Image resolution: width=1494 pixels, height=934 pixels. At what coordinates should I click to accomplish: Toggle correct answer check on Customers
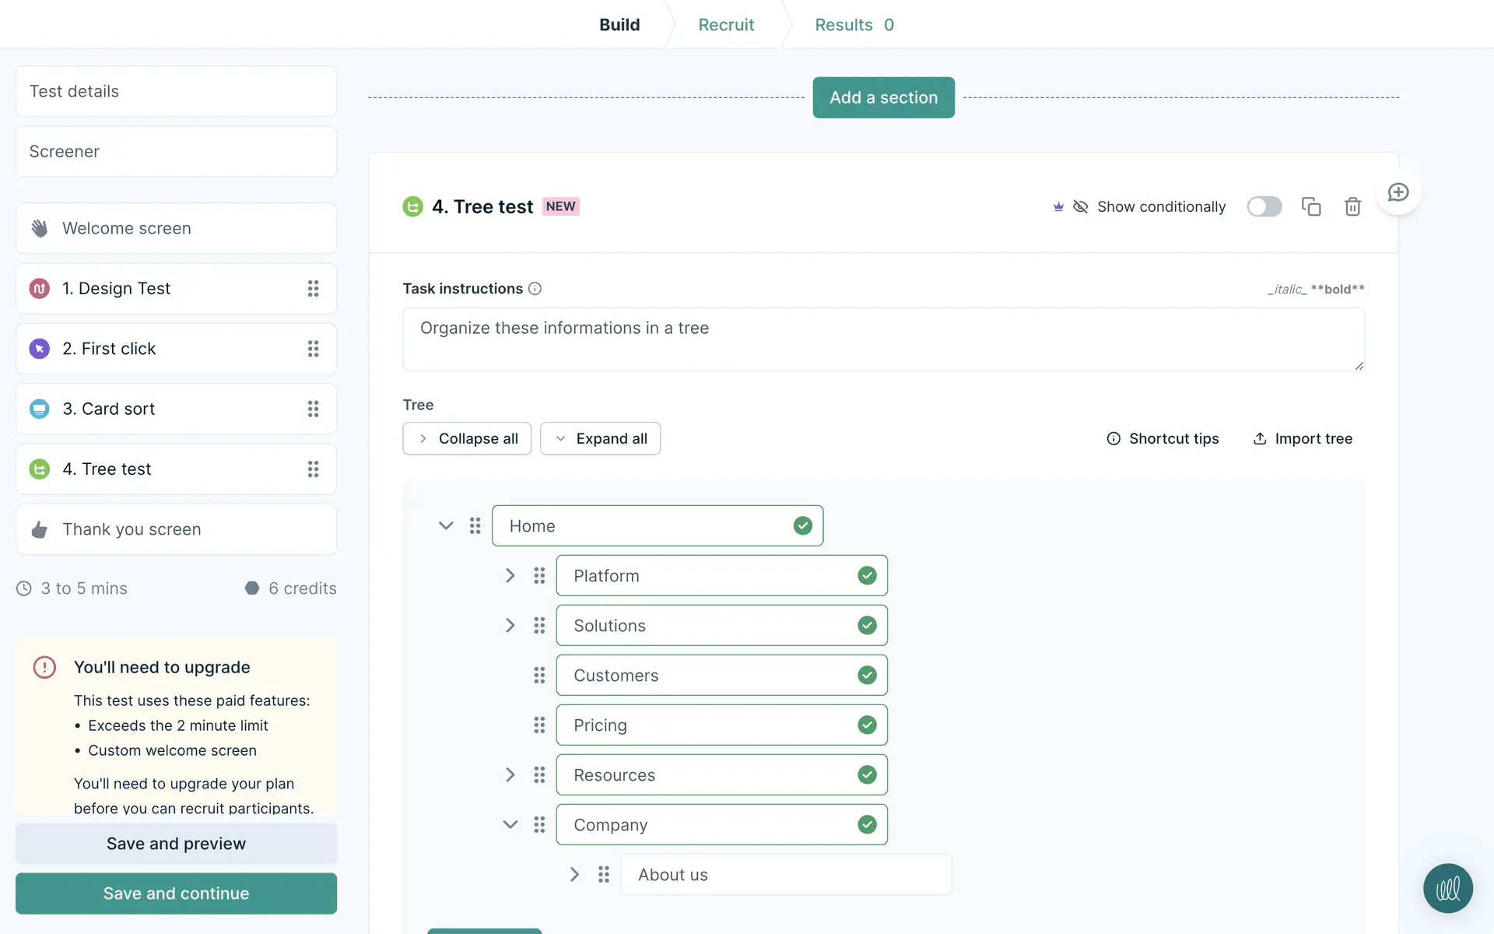pyautogui.click(x=867, y=676)
